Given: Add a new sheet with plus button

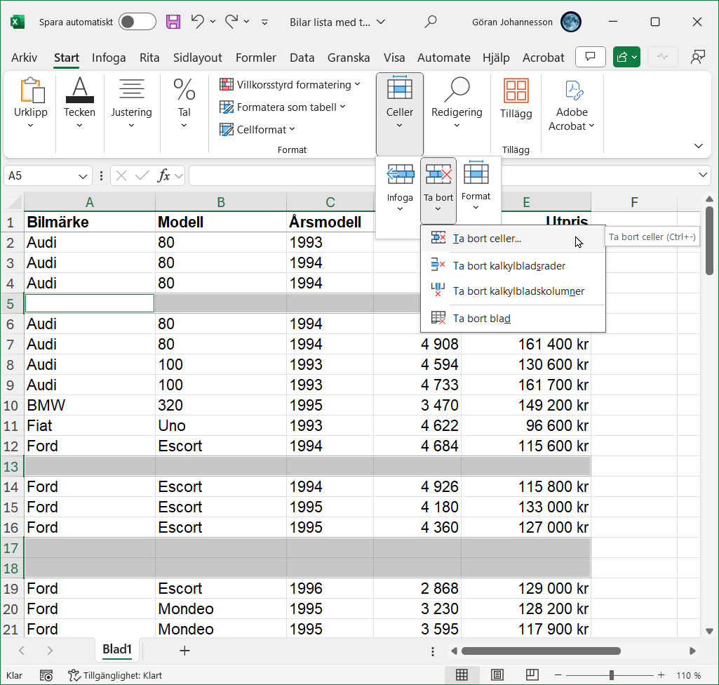Looking at the screenshot, I should [184, 651].
